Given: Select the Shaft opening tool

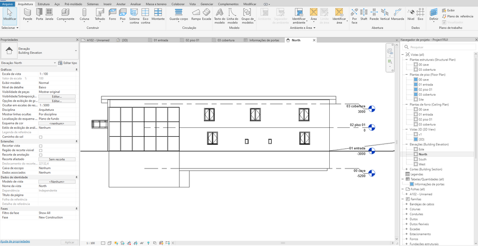Looking at the screenshot, I should (363, 15).
